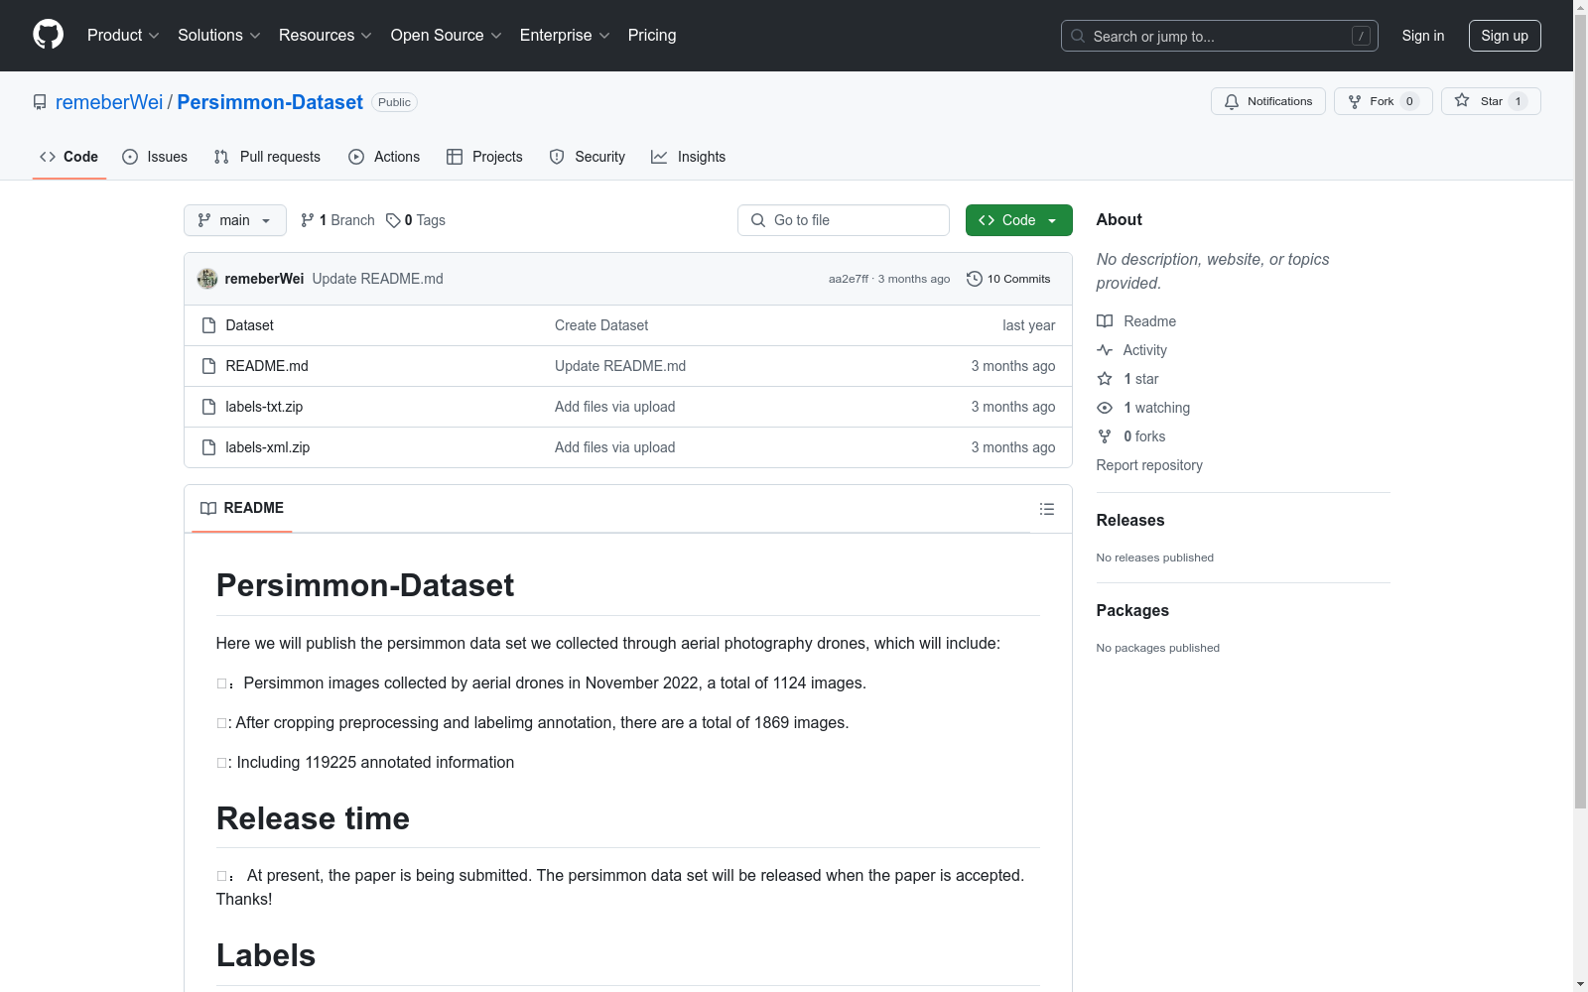The image size is (1588, 992).
Task: Click Report repository link
Action: [x=1149, y=465]
